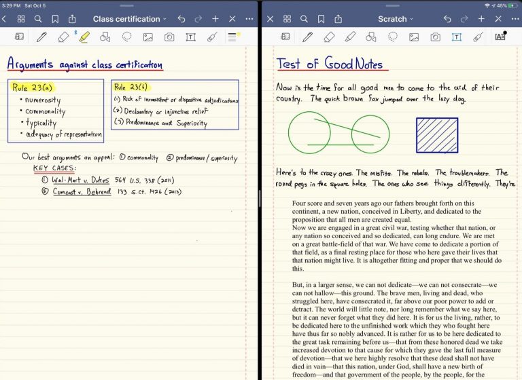Open highlighter color and thickness swatch
The width and height of the screenshot is (522, 380).
[234, 37]
